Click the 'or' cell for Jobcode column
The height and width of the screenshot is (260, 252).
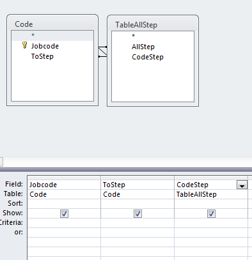click(64, 233)
